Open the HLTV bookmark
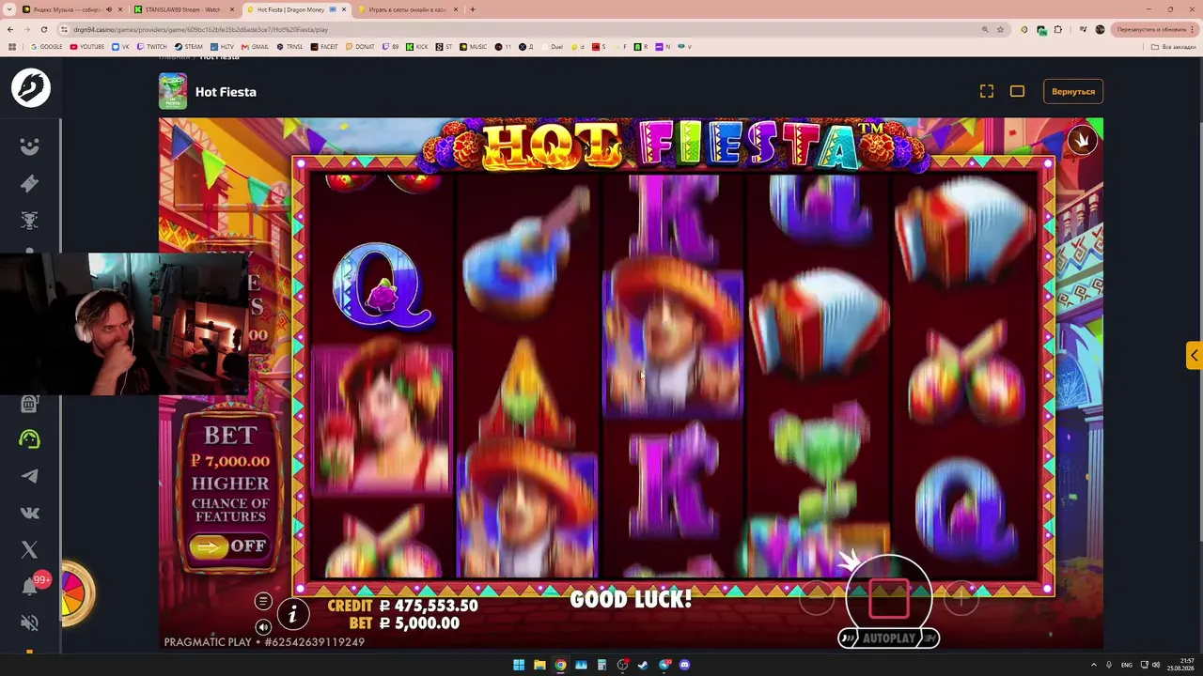The height and width of the screenshot is (676, 1203). click(223, 46)
